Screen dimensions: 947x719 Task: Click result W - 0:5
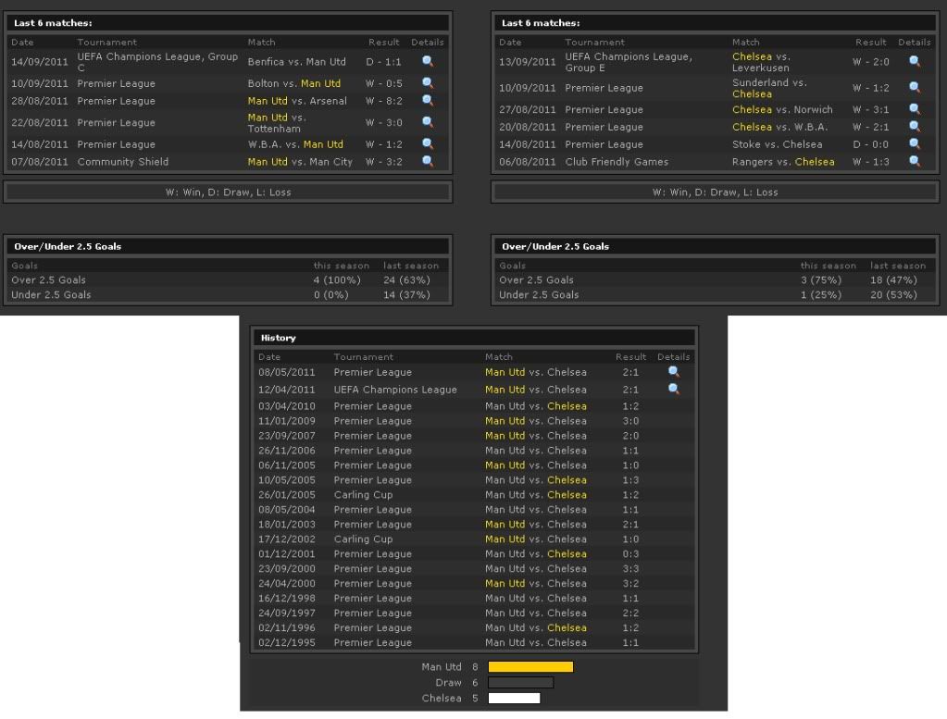click(383, 83)
